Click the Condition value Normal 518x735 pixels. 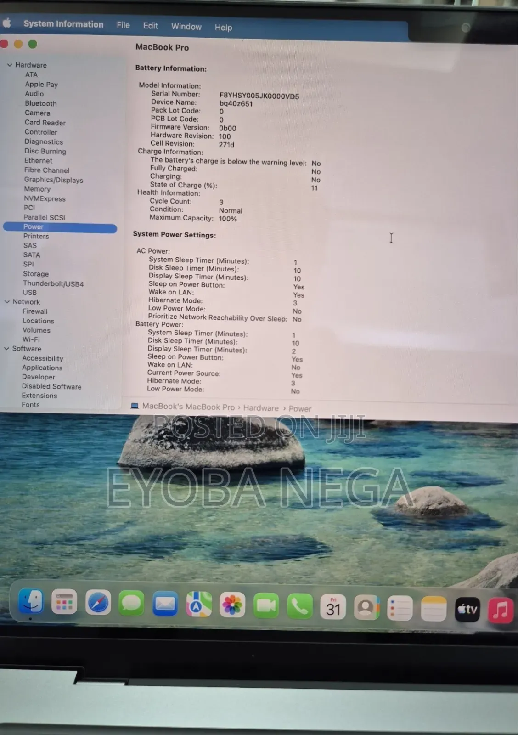pos(231,210)
